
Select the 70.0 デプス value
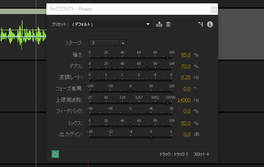[x=186, y=66]
